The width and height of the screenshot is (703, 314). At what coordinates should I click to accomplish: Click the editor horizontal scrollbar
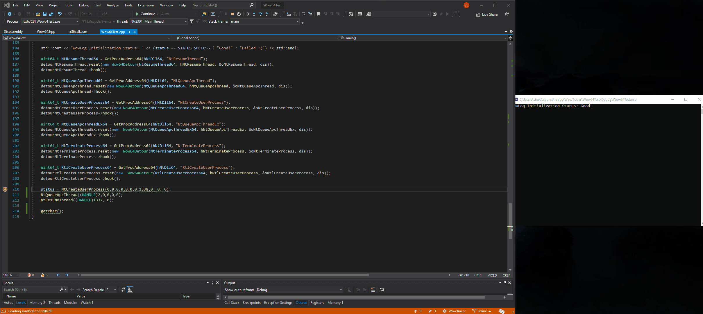click(x=224, y=275)
